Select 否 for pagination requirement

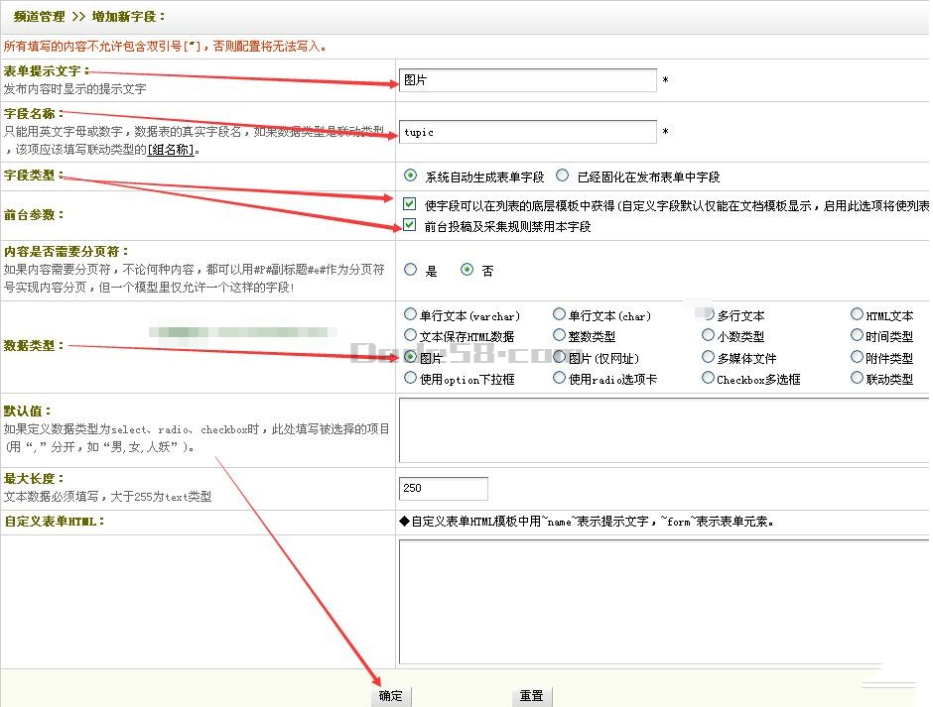coord(466,270)
